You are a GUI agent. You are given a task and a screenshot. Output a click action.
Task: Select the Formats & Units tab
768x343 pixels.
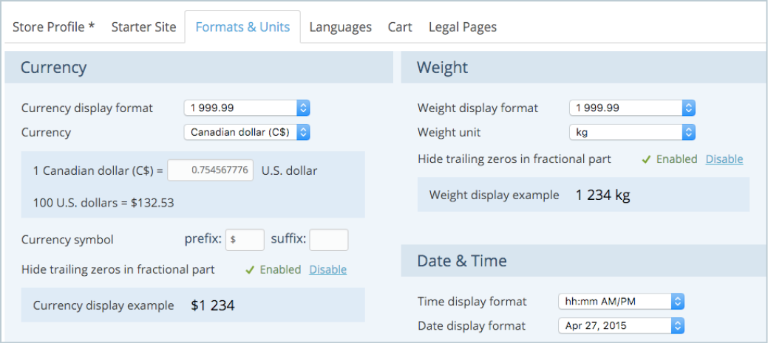tap(242, 27)
